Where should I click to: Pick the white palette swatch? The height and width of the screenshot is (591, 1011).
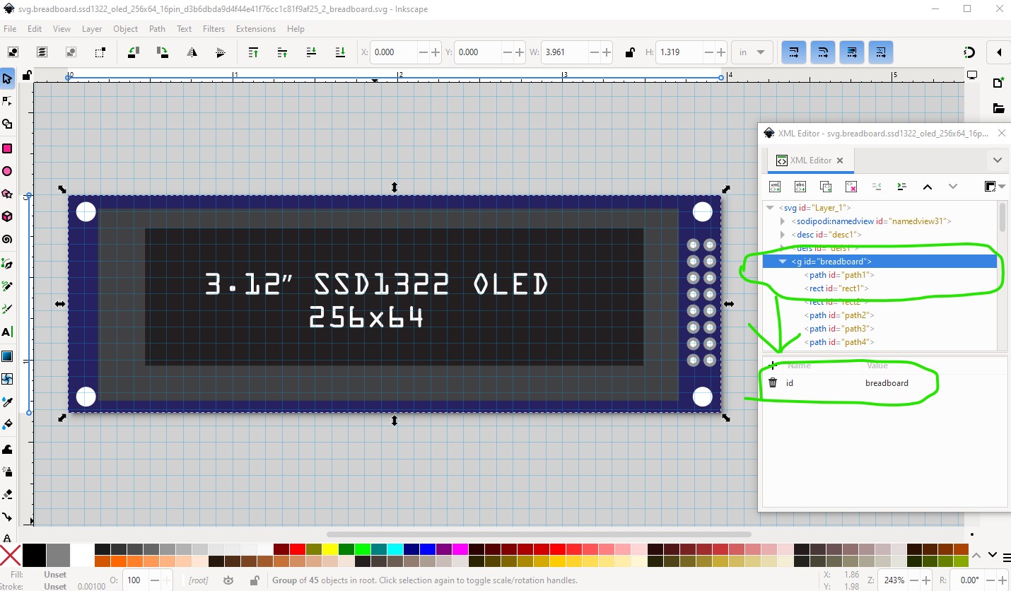[x=81, y=555]
